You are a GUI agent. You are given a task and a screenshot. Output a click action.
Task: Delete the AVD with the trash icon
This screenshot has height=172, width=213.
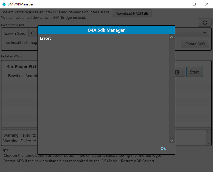point(177,72)
